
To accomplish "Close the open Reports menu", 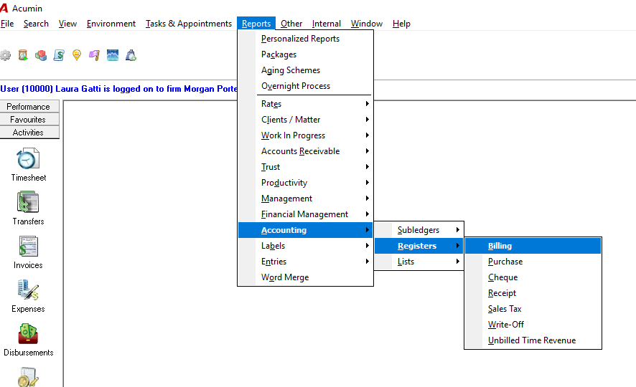I will click(256, 24).
